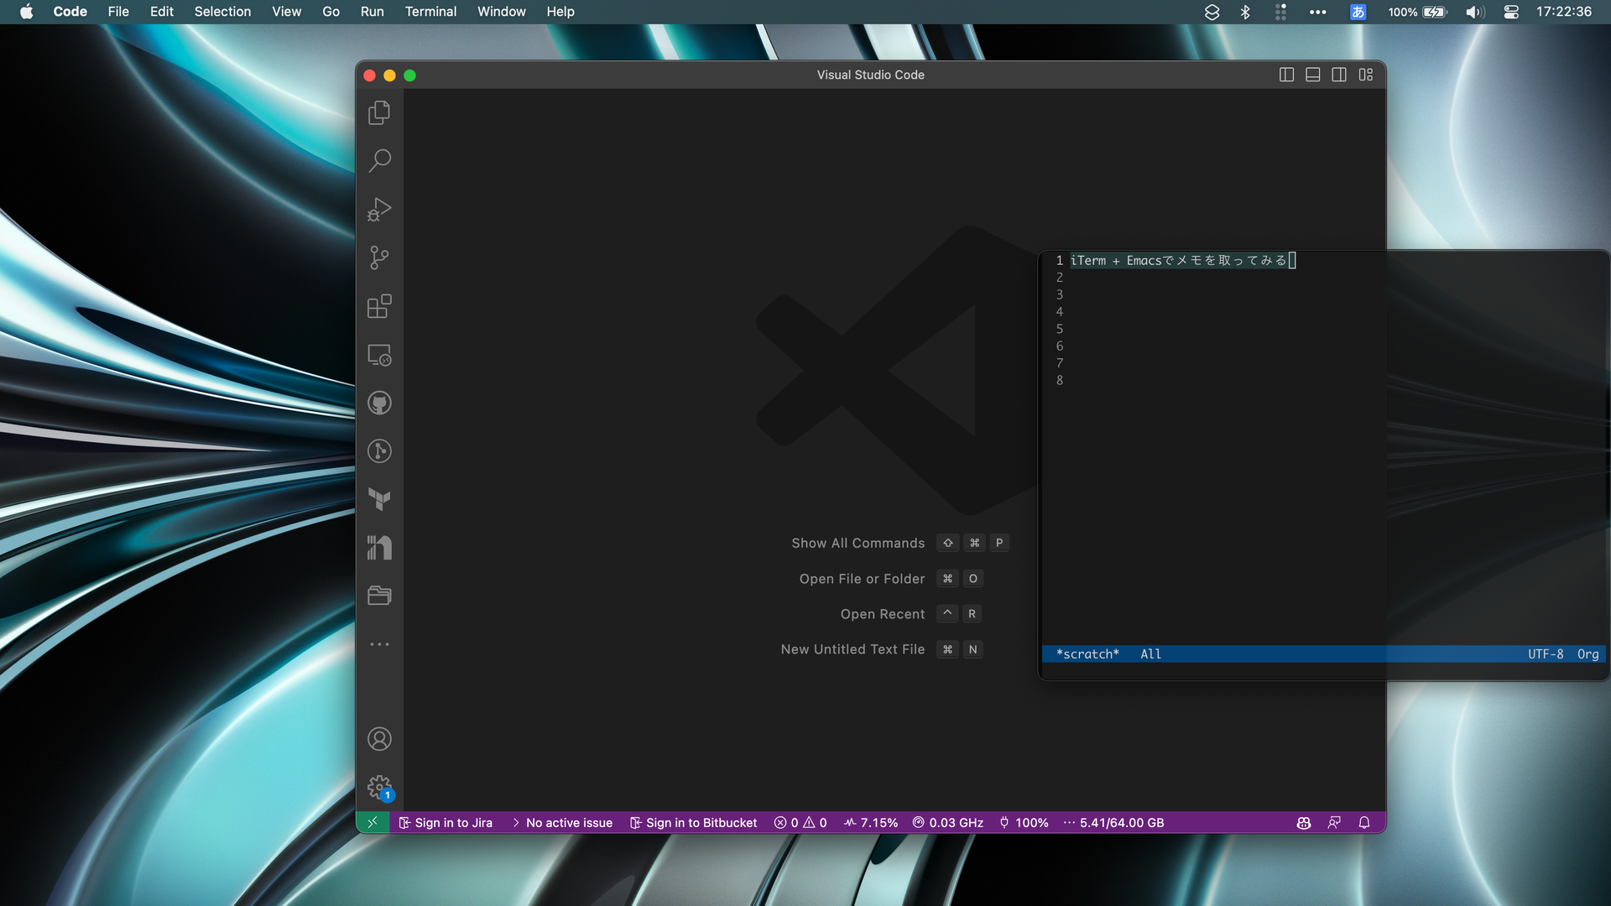Open the GitHub view icon
Viewport: 1611px width, 906px height.
(x=379, y=403)
